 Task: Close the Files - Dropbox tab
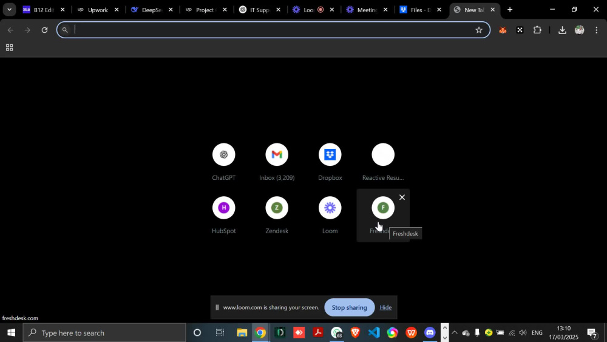click(439, 10)
